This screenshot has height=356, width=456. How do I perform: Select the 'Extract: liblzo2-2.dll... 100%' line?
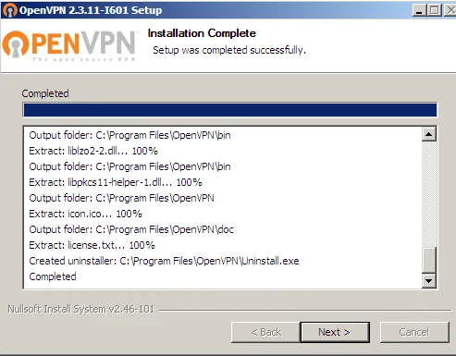[93, 151]
